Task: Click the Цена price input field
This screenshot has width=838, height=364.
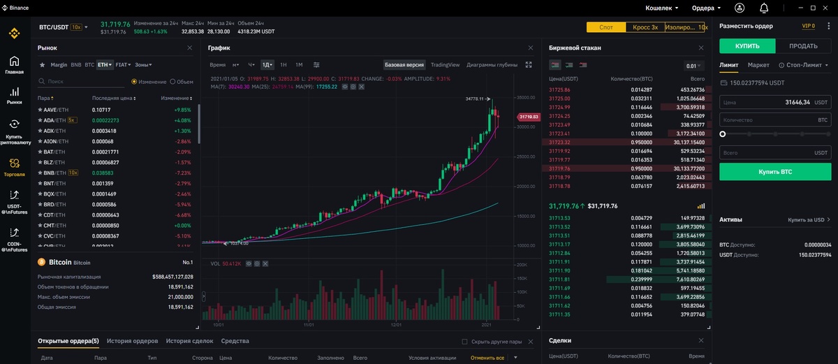Action: point(775,102)
